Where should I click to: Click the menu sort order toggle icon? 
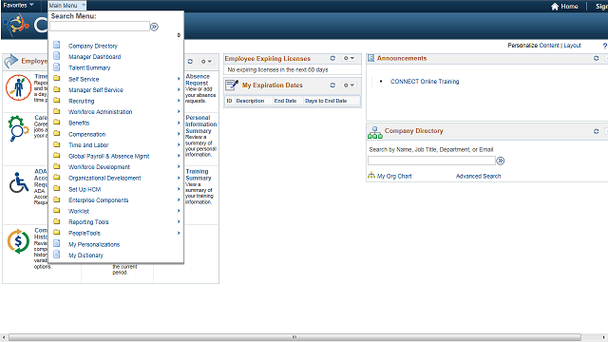pyautogui.click(x=179, y=35)
